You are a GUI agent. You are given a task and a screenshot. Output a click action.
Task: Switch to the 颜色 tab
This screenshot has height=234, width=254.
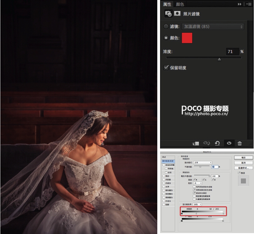pyautogui.click(x=180, y=4)
